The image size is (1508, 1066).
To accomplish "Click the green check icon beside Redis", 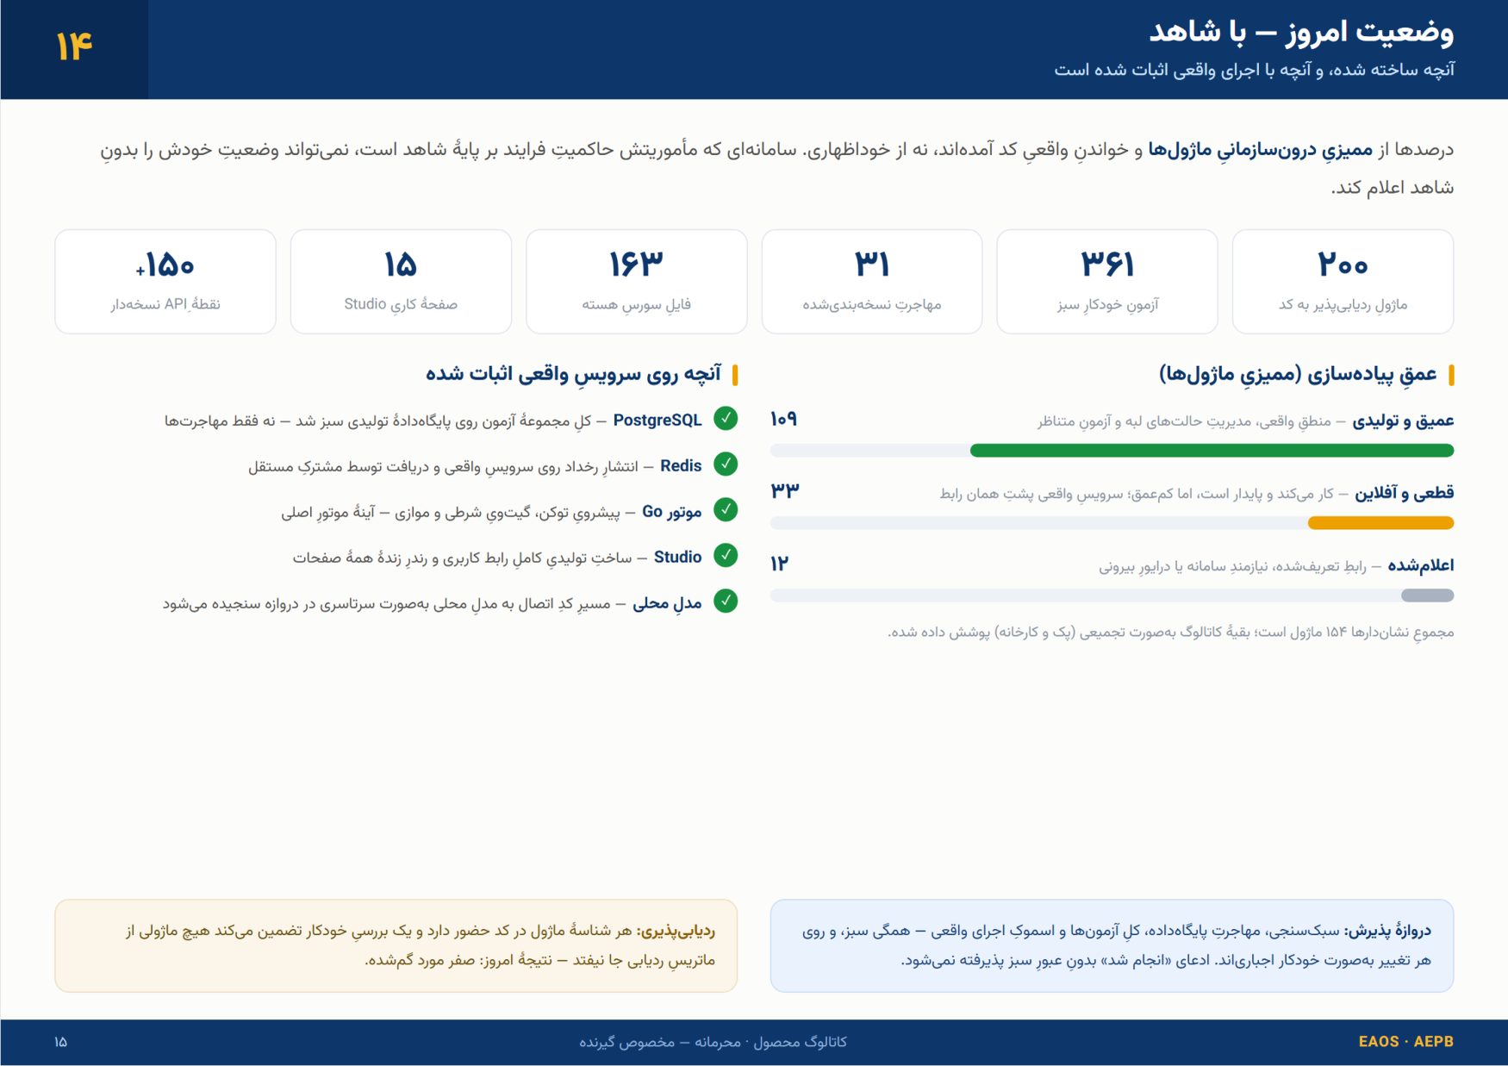I will coord(726,464).
